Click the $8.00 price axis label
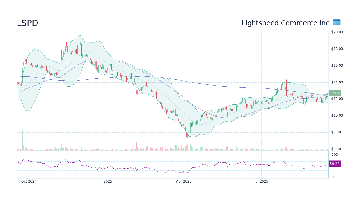358x201 pixels. point(336,132)
